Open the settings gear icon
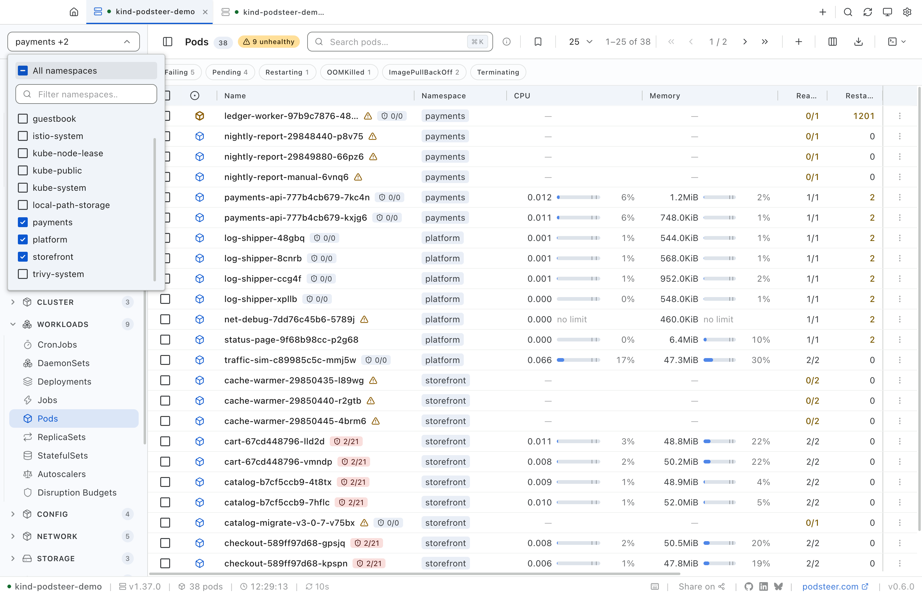 (907, 12)
